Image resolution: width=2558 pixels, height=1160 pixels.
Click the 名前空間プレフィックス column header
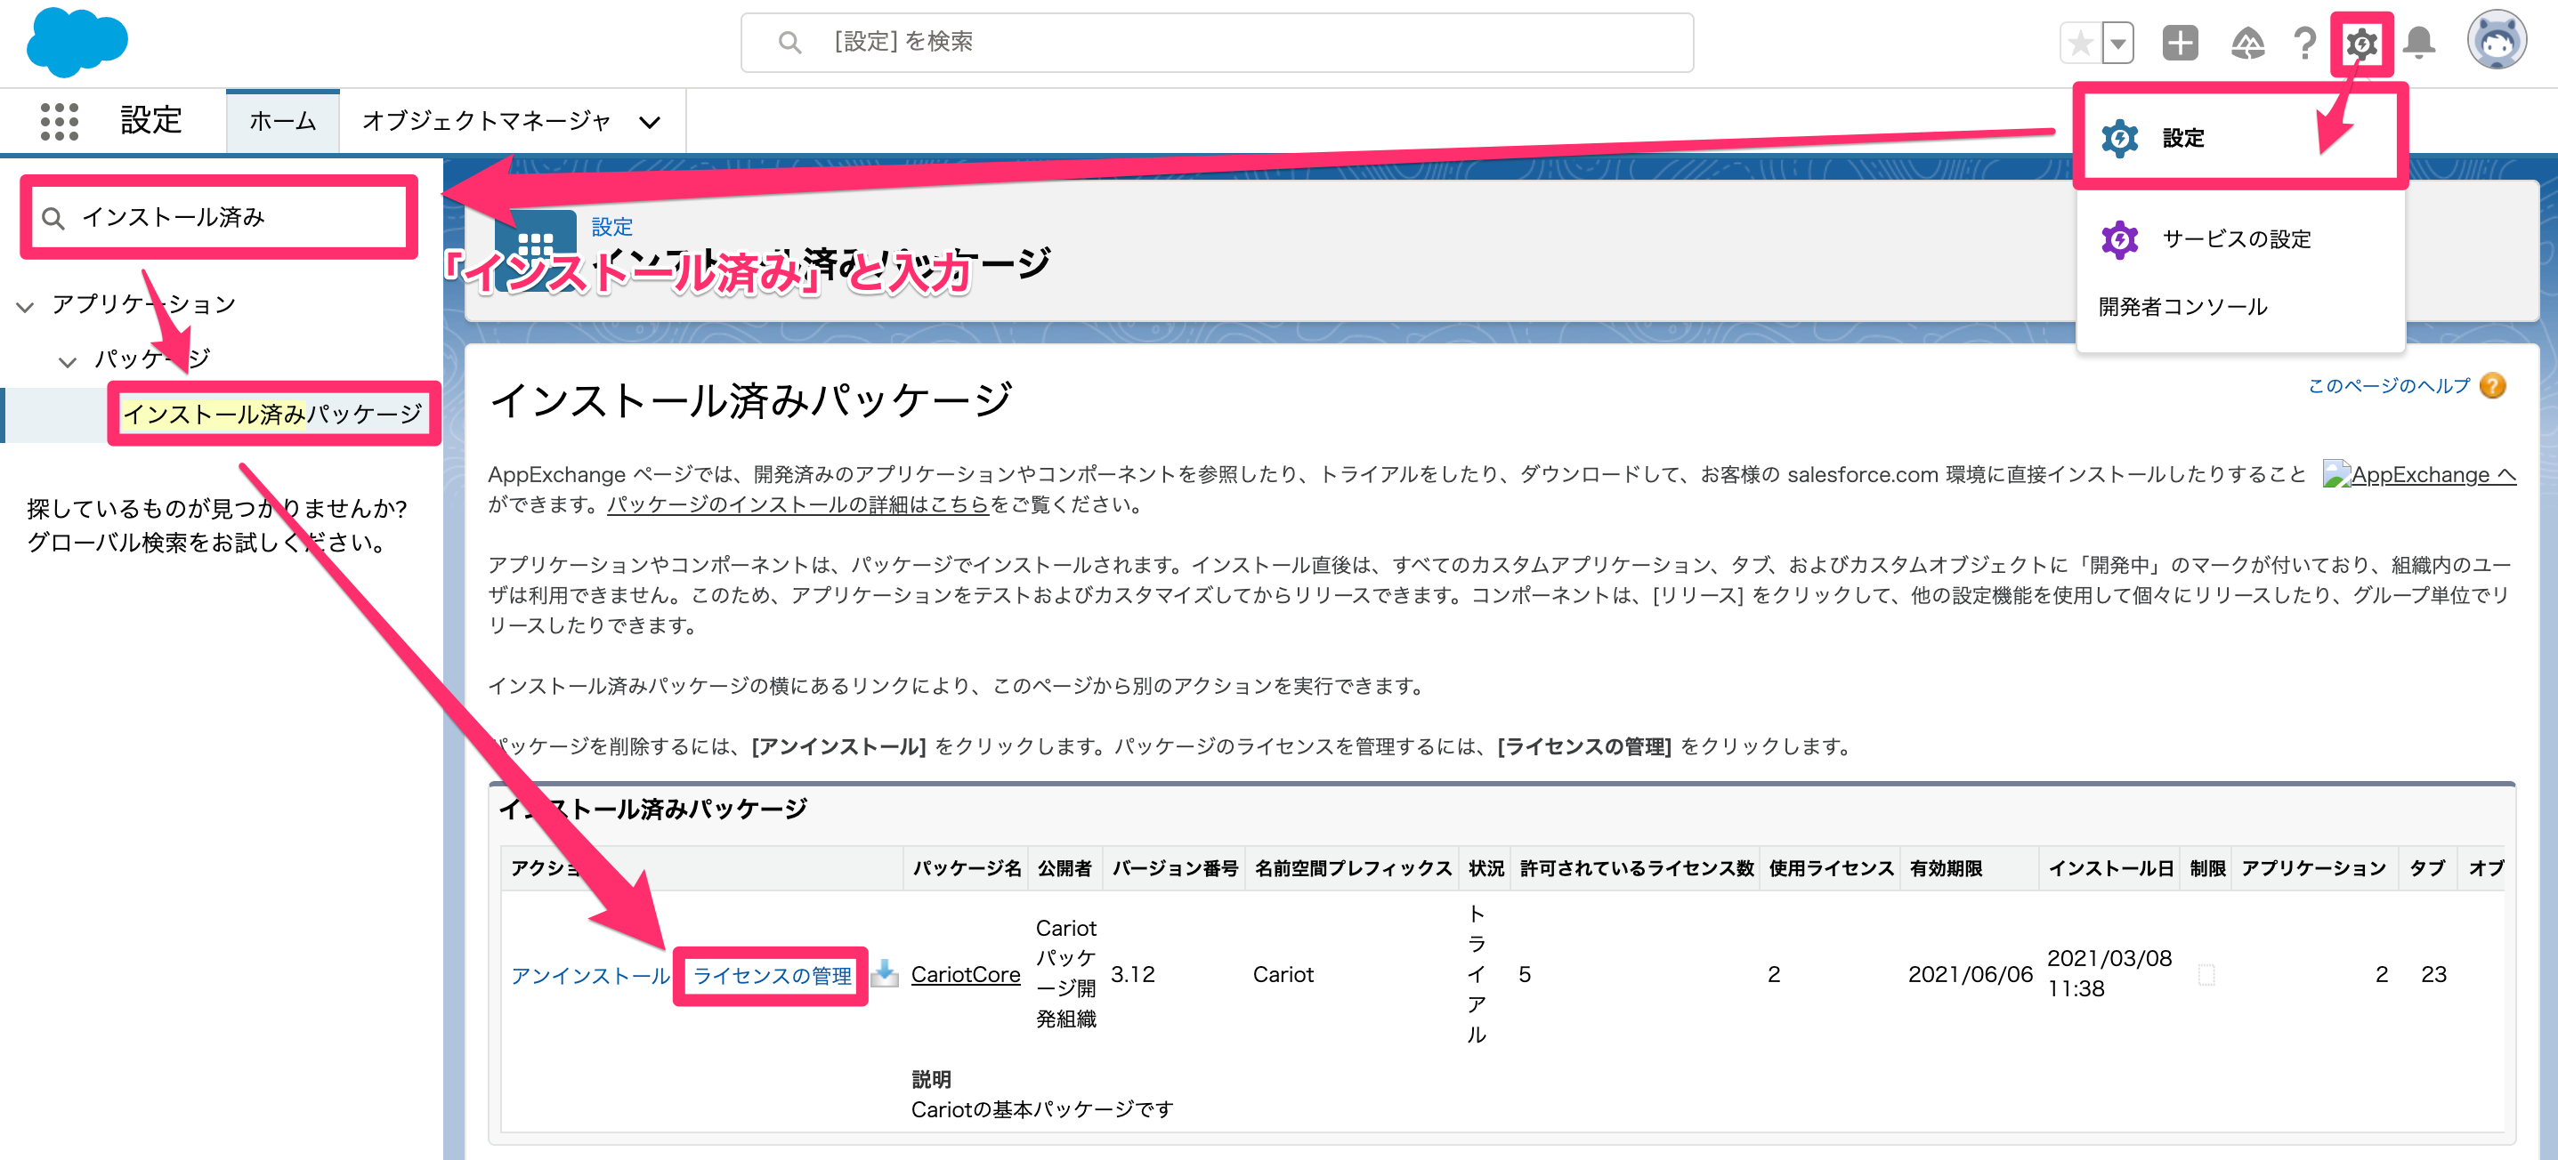point(1353,868)
